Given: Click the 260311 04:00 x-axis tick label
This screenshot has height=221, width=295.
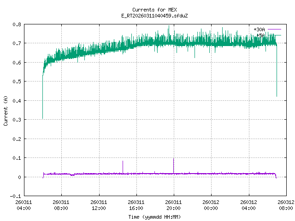Looking at the screenshot, I should click(x=24, y=204).
